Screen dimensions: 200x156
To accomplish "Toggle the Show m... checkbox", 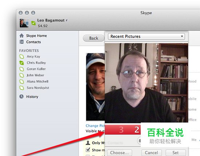I will 88,150.
